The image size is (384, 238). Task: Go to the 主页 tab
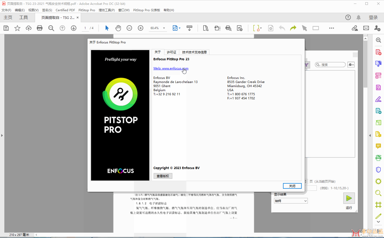pyautogui.click(x=8, y=17)
